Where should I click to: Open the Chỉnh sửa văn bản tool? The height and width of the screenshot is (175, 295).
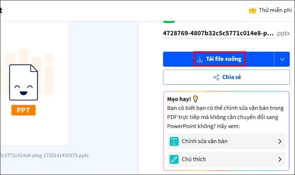204,141
